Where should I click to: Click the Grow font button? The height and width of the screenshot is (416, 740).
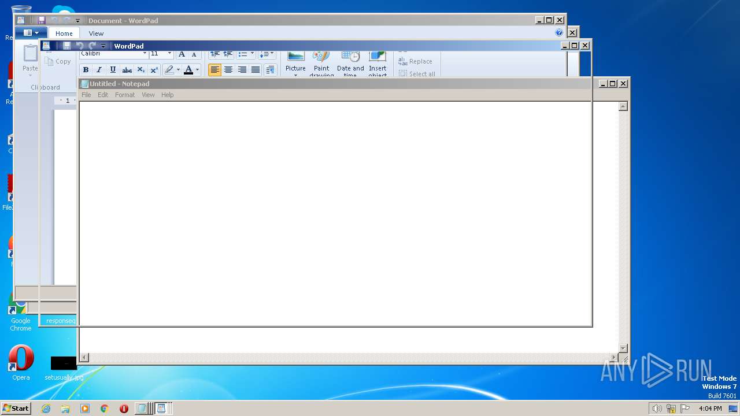182,54
